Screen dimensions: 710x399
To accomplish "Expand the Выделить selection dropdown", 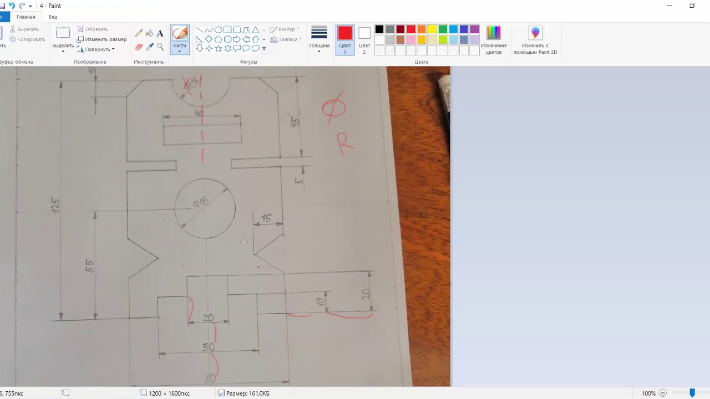I will pos(63,52).
